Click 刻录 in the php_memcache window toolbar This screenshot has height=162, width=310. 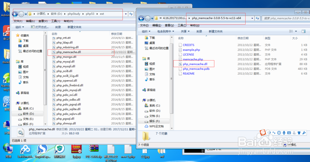coord(199,31)
